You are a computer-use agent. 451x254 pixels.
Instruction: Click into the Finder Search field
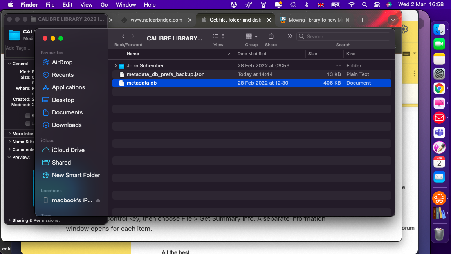tap(343, 36)
